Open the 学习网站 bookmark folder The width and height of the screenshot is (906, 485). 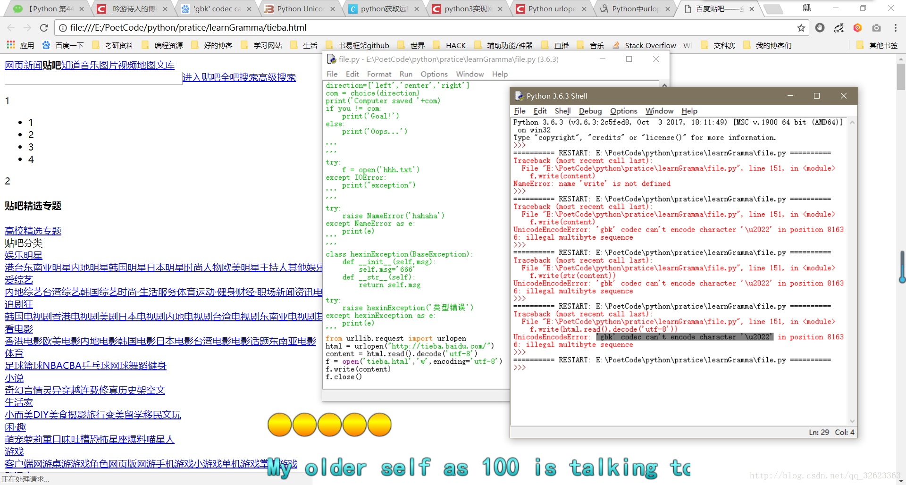[261, 45]
